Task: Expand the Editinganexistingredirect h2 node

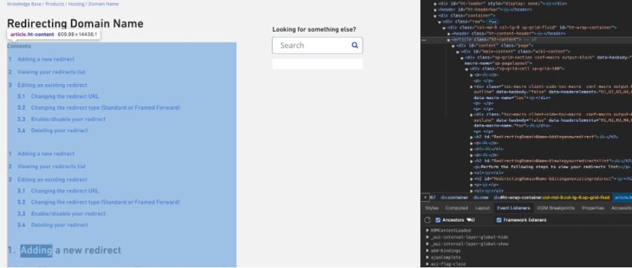Action: 471,178
